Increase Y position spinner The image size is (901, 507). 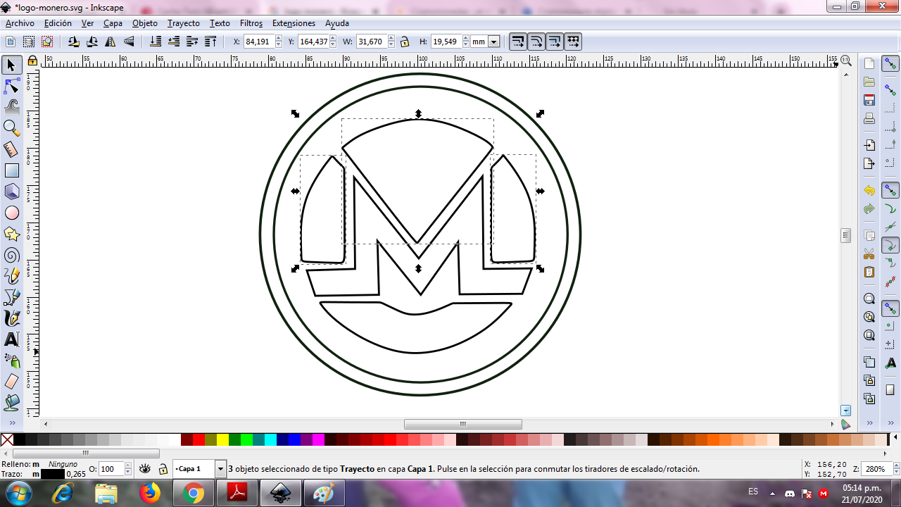333,39
